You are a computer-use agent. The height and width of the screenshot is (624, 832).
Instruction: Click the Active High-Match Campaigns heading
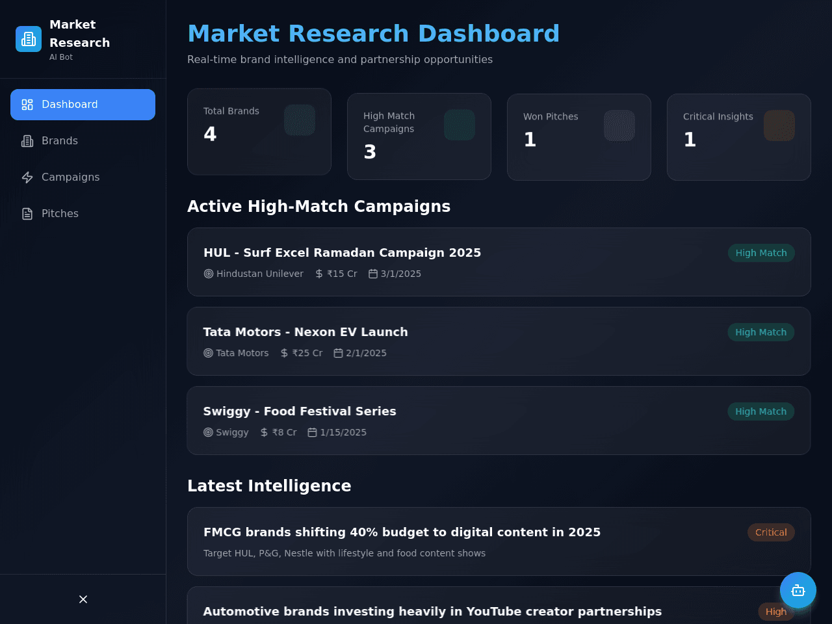click(x=319, y=206)
